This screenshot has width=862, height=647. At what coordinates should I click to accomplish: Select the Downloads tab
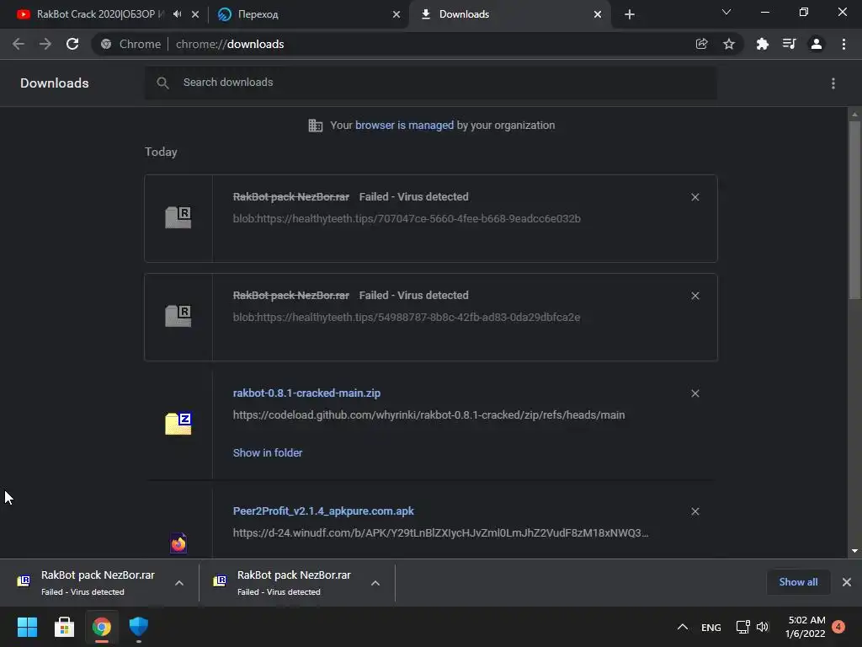coord(509,14)
